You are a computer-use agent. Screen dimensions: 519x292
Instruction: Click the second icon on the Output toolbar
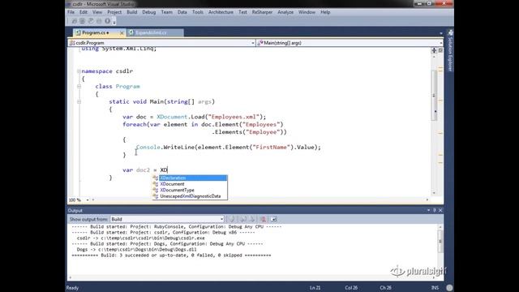[243, 219]
